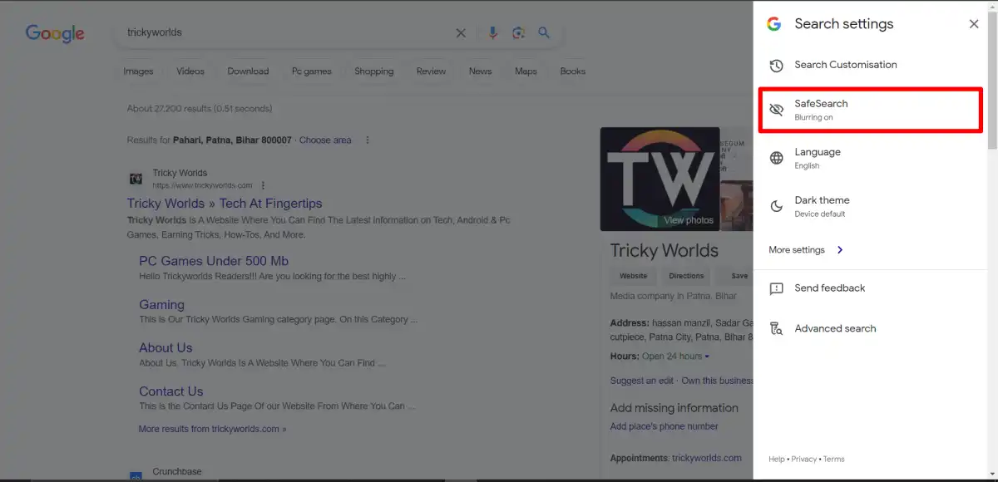Open Search Customisation clock icon
998x482 pixels.
click(776, 65)
